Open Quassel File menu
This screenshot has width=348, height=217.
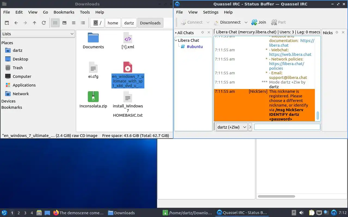(179, 12)
